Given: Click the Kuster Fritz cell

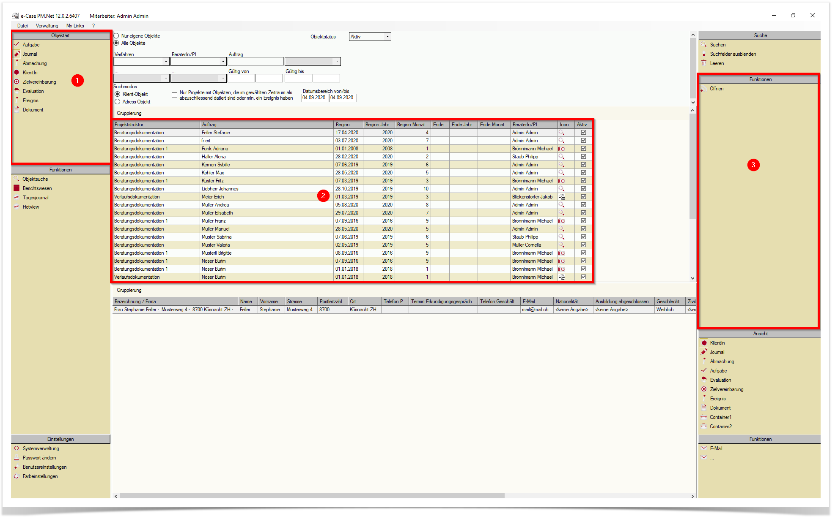Looking at the screenshot, I should [x=266, y=181].
